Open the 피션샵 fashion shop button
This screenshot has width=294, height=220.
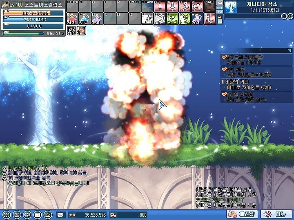pyautogui.click(x=242, y=214)
